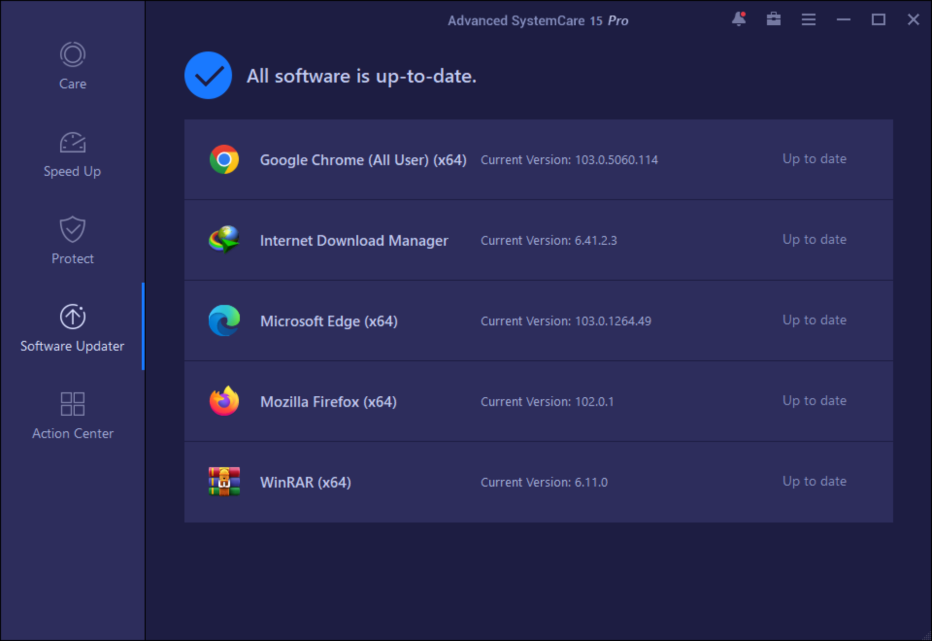Open the Care section icon
This screenshot has width=932, height=641.
(x=73, y=54)
